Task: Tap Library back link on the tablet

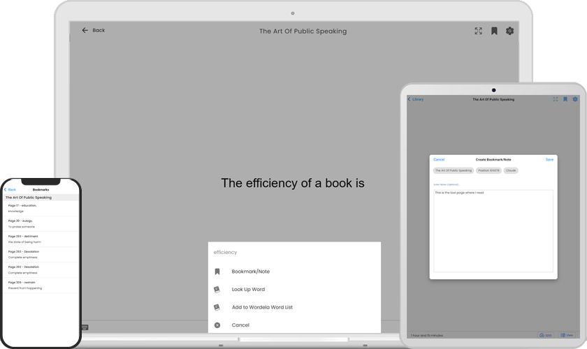Action: (416, 100)
